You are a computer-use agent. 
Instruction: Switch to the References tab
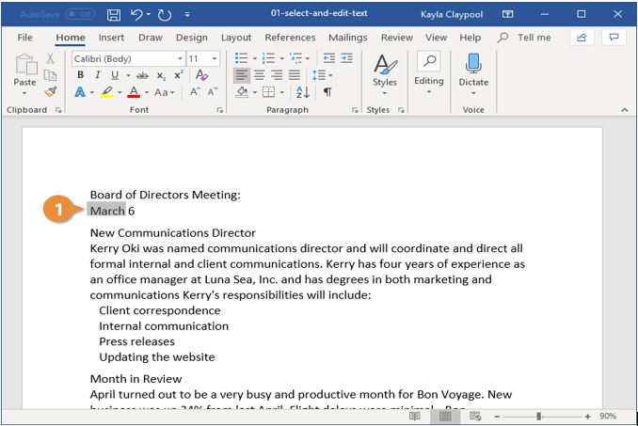(290, 38)
